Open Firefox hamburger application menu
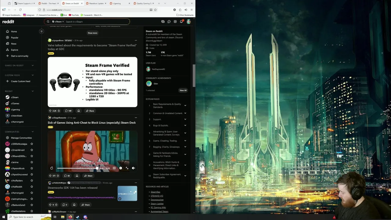Screen dimensions: 391x220 pos(192,10)
